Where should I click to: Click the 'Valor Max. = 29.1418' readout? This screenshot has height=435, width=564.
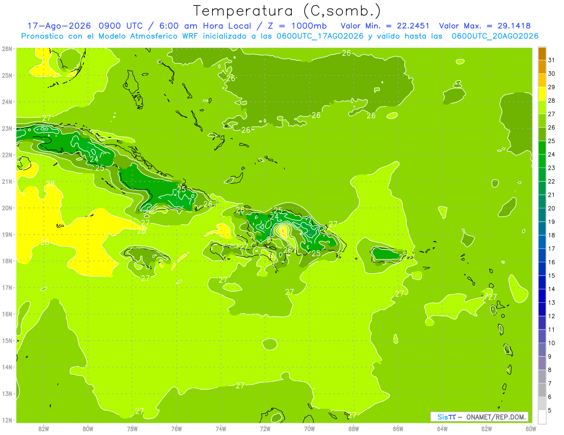485,26
